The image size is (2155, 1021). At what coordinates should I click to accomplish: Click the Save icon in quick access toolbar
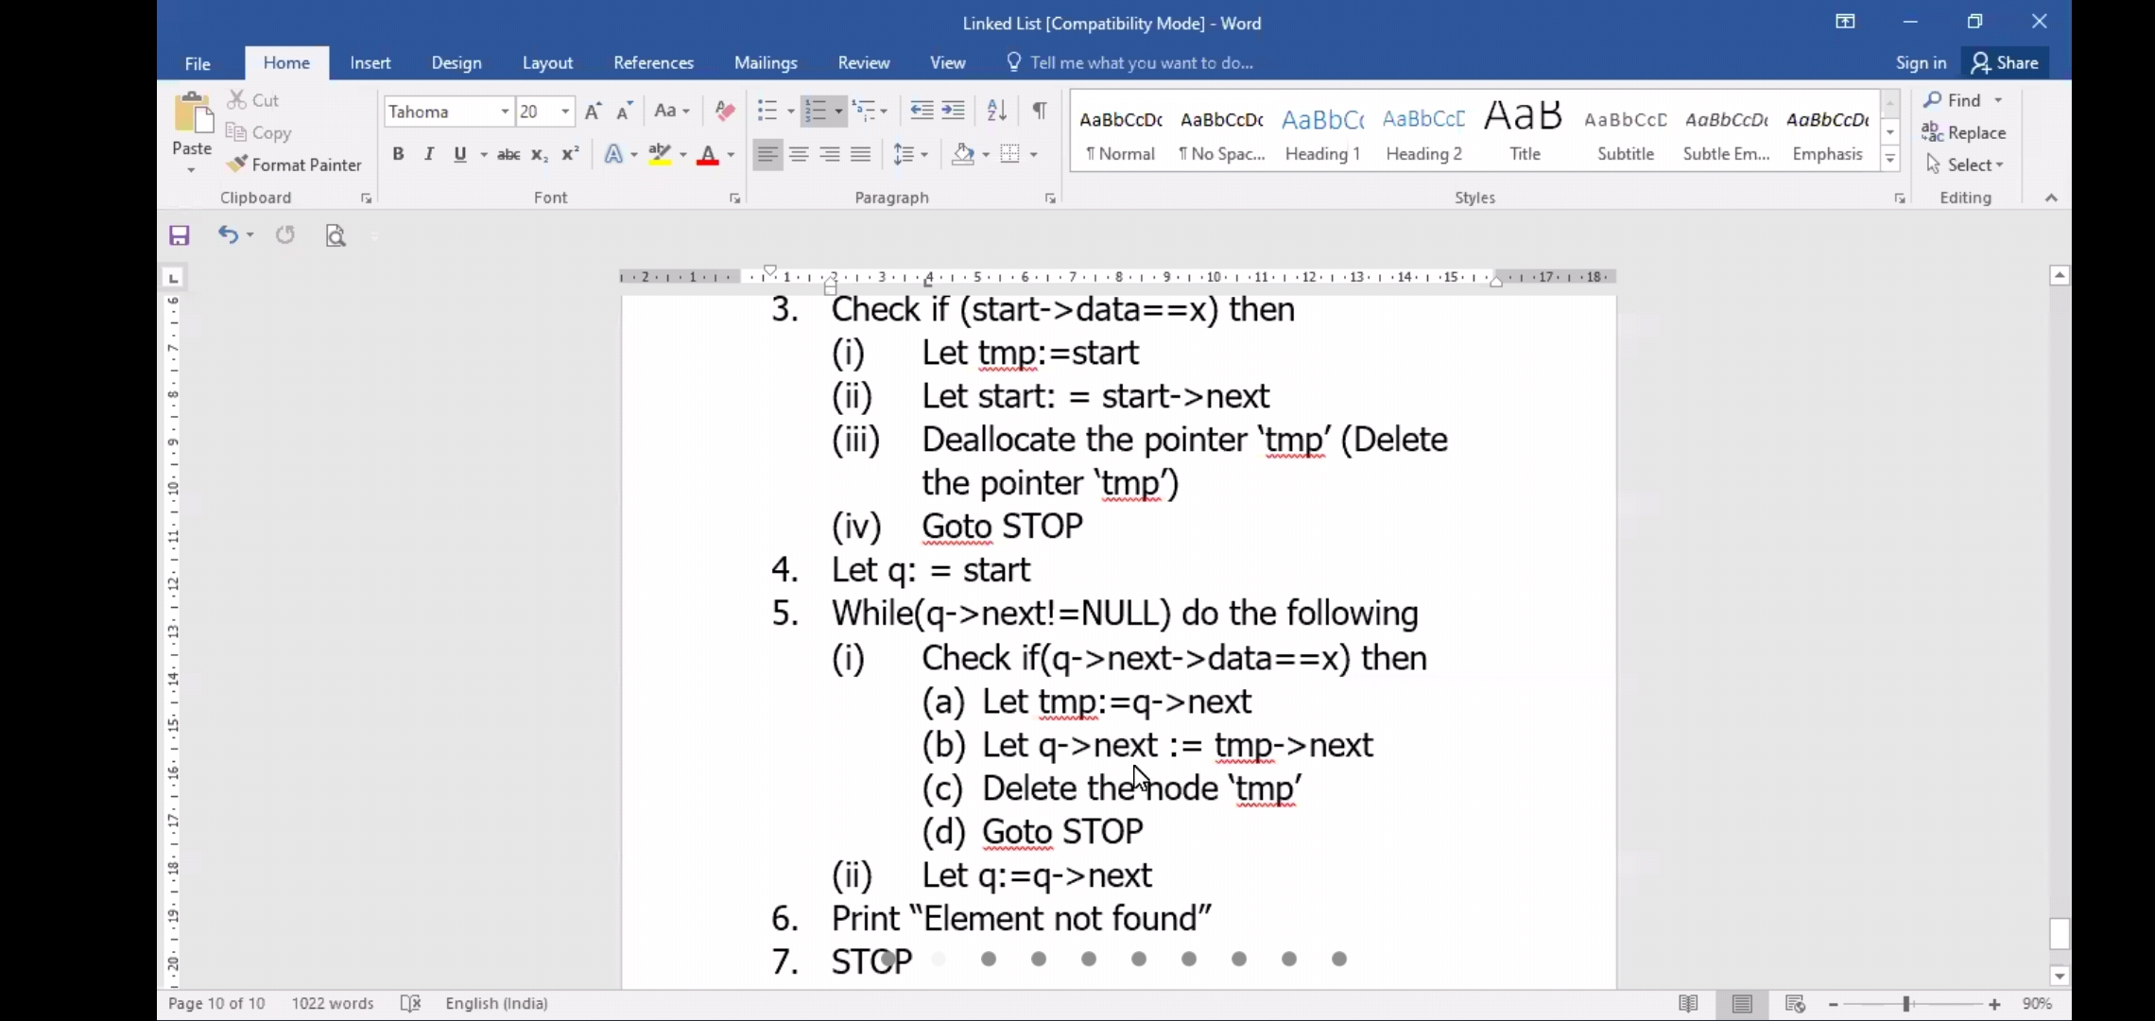coord(180,235)
